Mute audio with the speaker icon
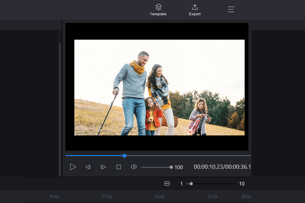The width and height of the screenshot is (305, 203). [x=134, y=167]
